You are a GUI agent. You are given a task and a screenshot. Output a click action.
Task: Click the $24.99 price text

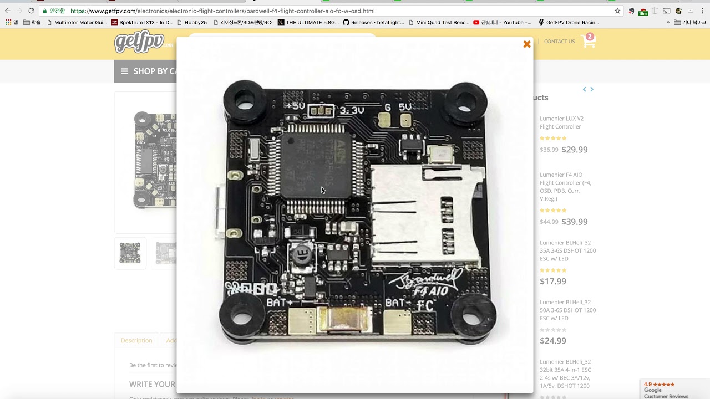pos(553,341)
